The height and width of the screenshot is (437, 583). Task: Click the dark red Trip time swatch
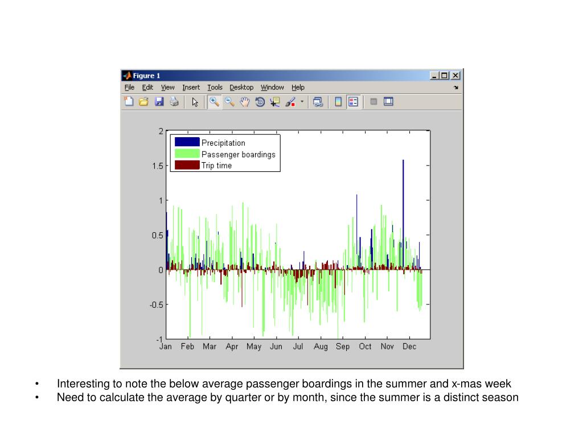click(187, 165)
